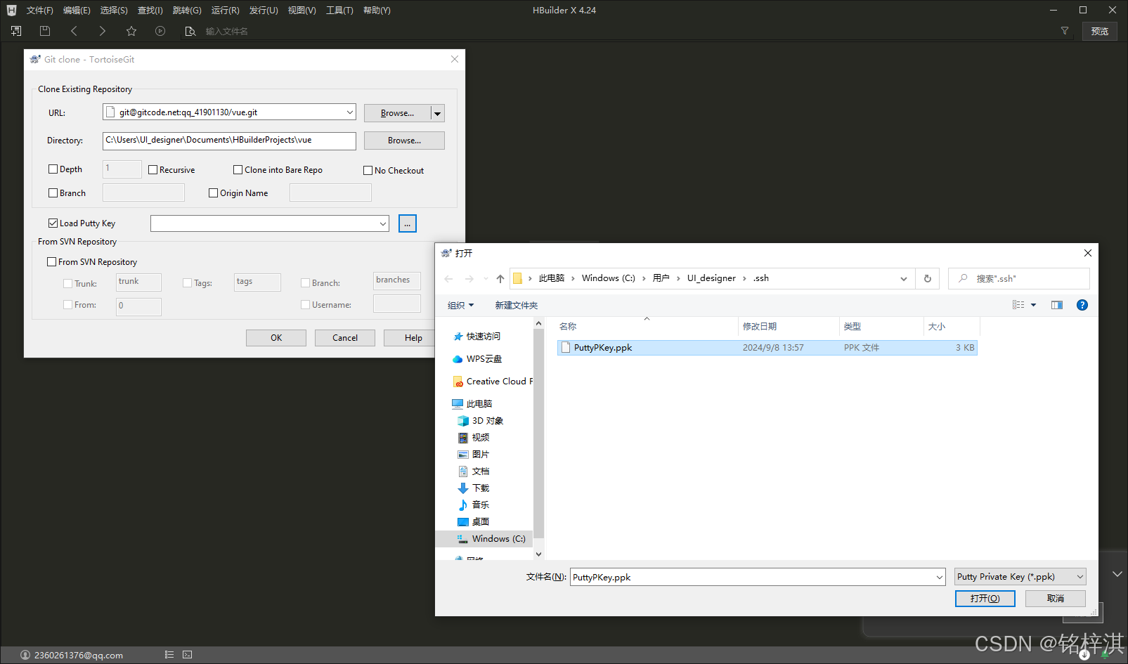Open view options dropdown arrow in Open dialog
This screenshot has width=1128, height=664.
(1033, 305)
